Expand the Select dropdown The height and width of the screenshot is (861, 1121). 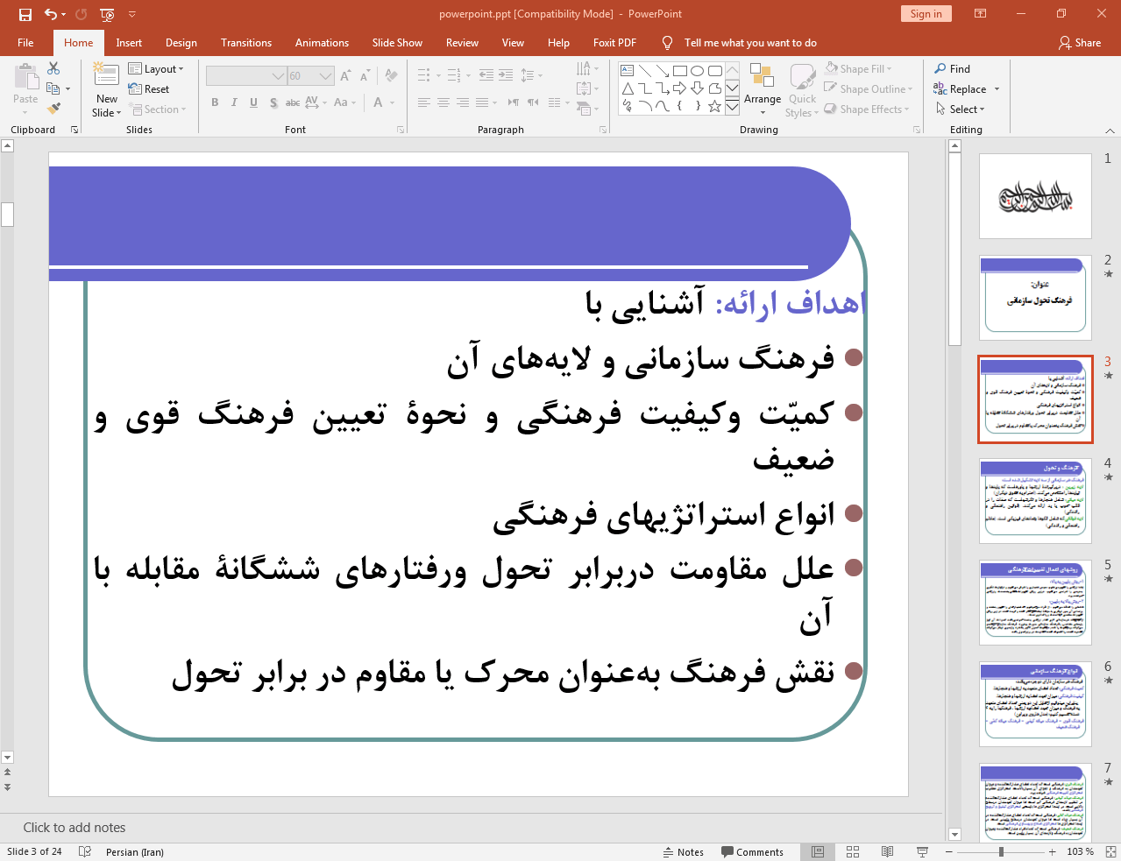pos(960,109)
